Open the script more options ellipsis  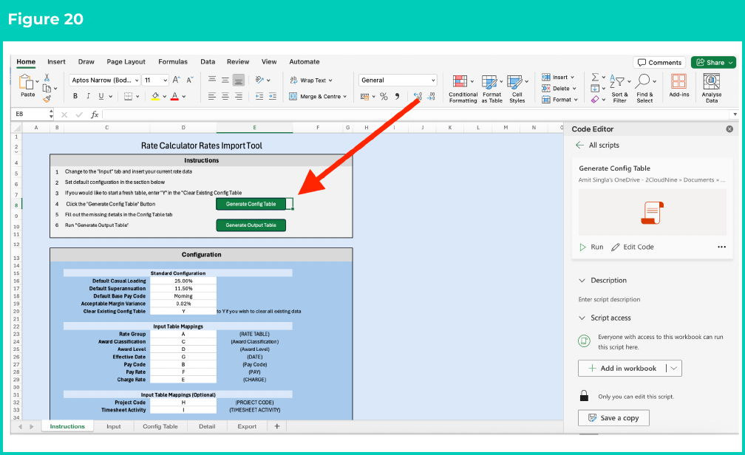(721, 247)
